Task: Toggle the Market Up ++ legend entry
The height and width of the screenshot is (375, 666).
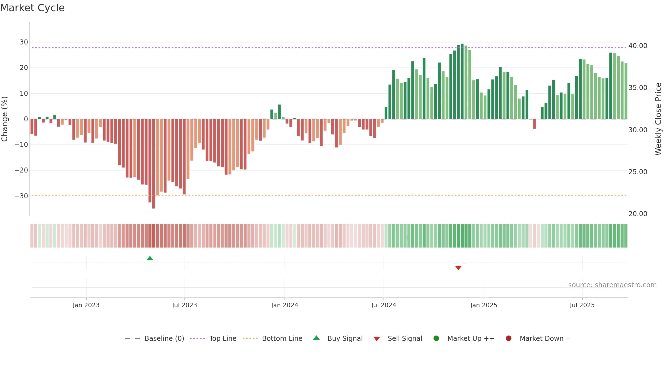Action: click(464, 338)
